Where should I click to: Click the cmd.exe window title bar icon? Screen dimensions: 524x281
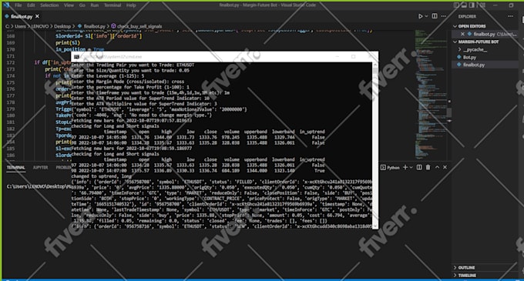(x=76, y=57)
